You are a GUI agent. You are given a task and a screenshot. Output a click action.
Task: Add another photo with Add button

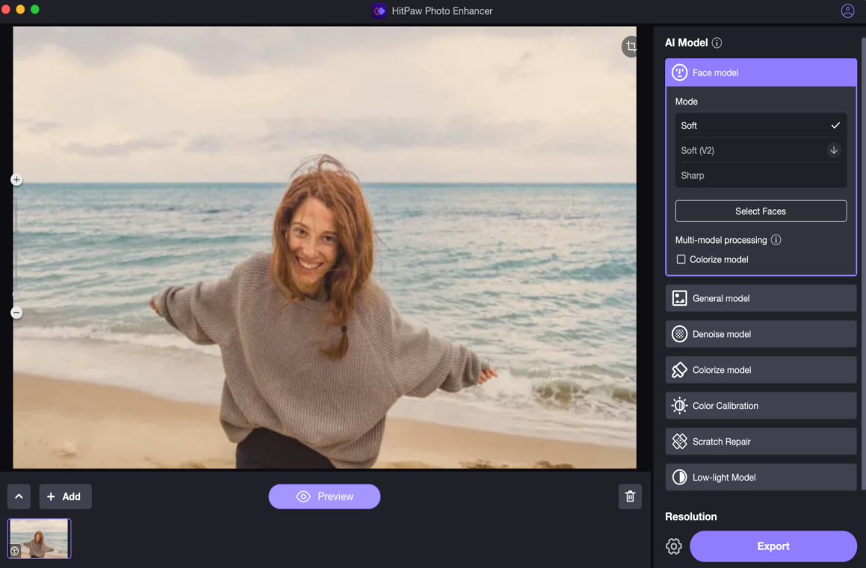click(65, 496)
